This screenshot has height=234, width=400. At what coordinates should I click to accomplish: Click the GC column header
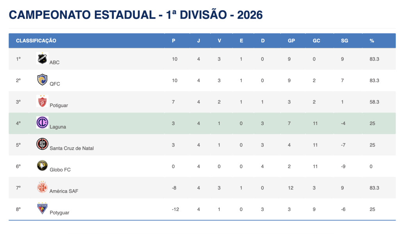click(316, 41)
